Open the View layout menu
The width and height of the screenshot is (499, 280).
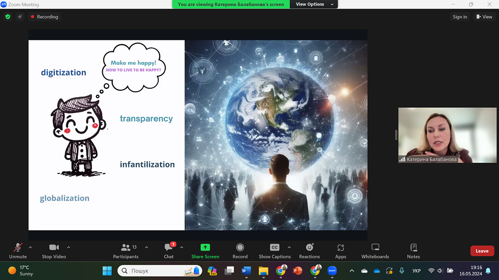point(484,17)
